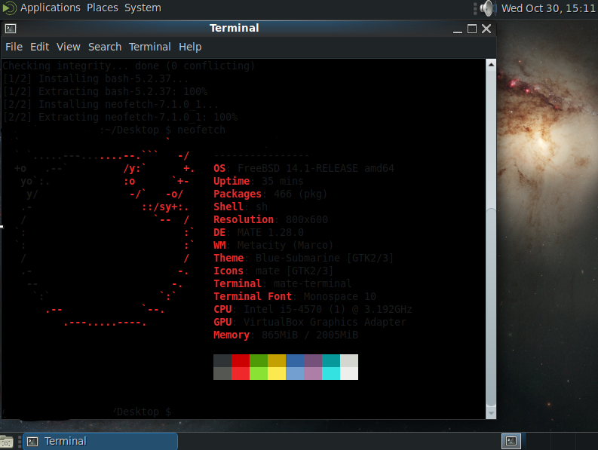
Task: Click the 'OS' label in neofetch output
Action: pos(219,168)
